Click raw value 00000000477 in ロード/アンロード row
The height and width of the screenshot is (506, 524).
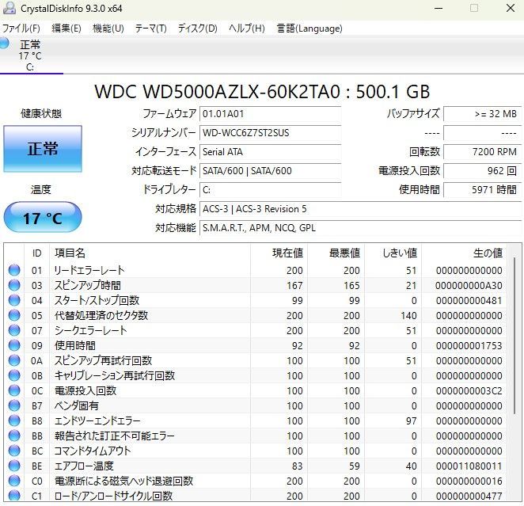tap(469, 496)
